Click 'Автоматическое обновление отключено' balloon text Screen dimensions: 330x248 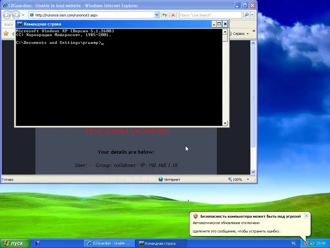click(226, 223)
